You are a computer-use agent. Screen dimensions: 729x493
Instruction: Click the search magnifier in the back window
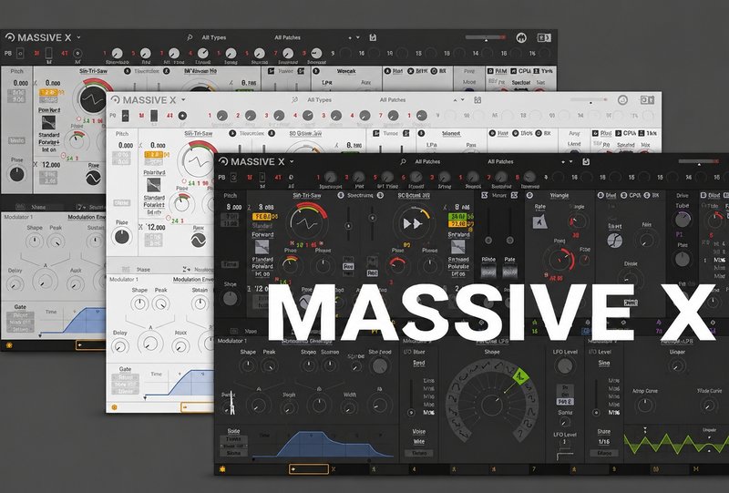(190, 37)
